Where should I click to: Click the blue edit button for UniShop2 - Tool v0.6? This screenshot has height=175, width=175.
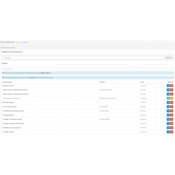(168, 132)
